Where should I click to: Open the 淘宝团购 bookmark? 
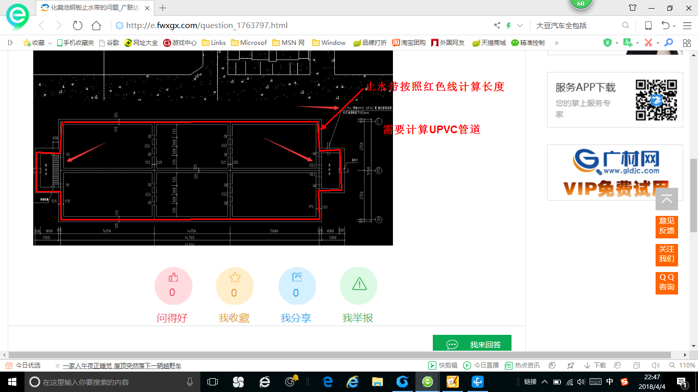[409, 43]
